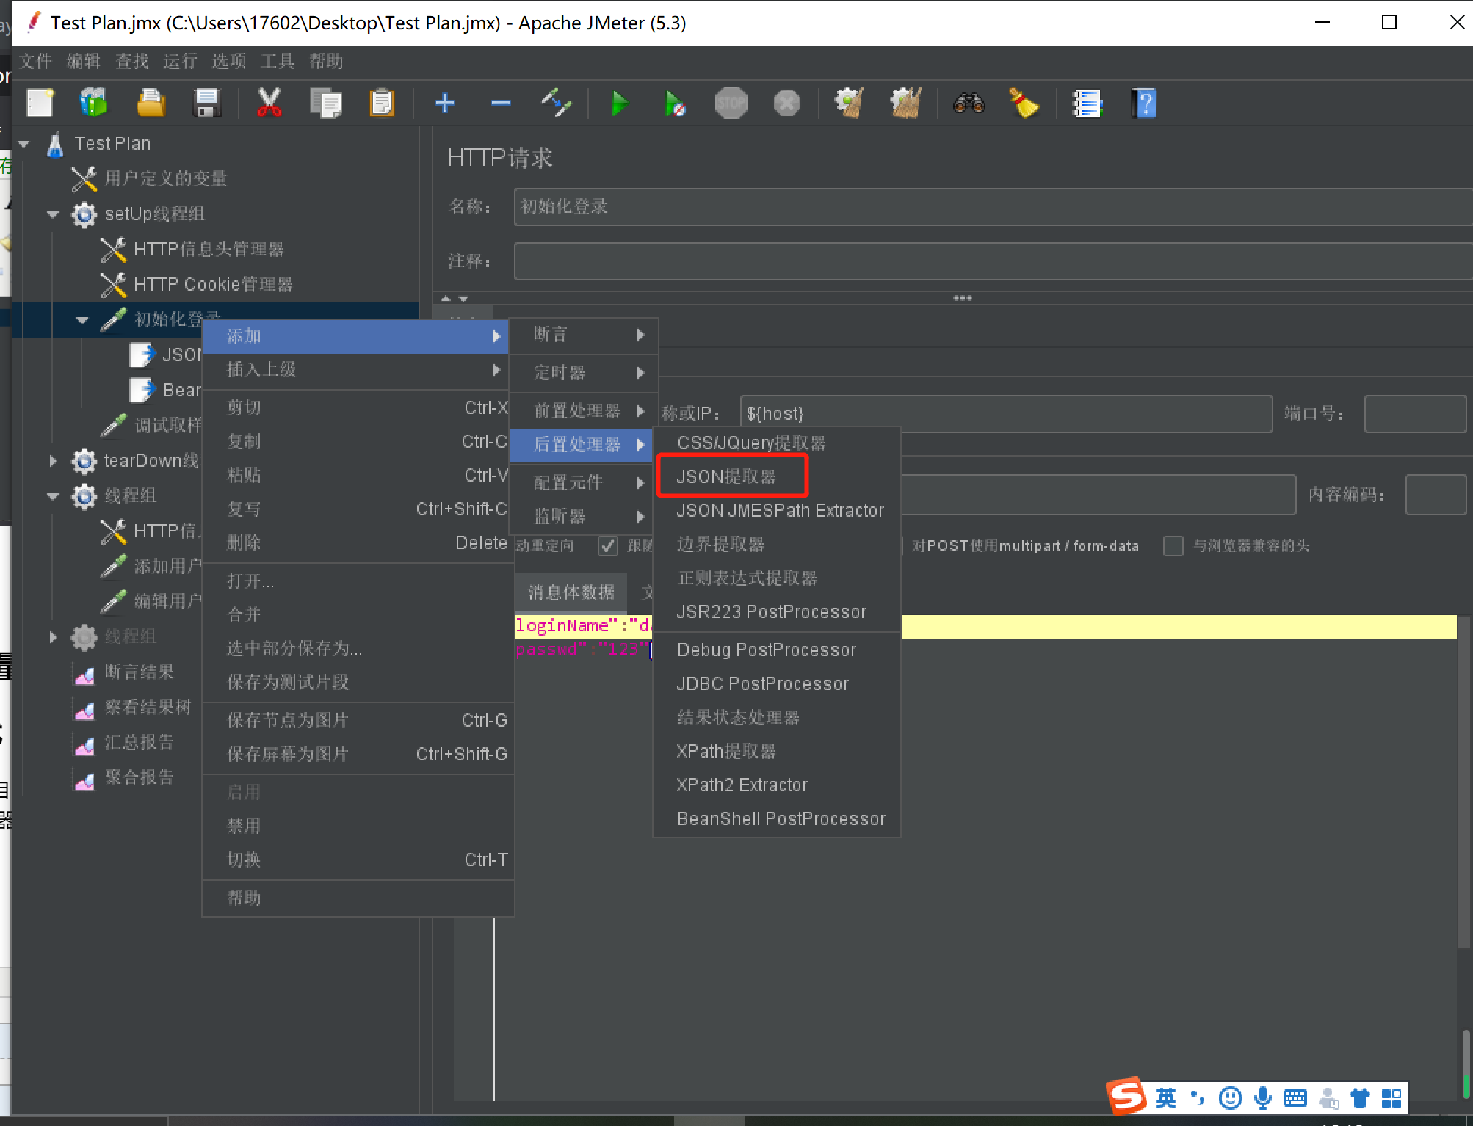Switch to 消息体数据 tab
The image size is (1473, 1126).
click(571, 593)
